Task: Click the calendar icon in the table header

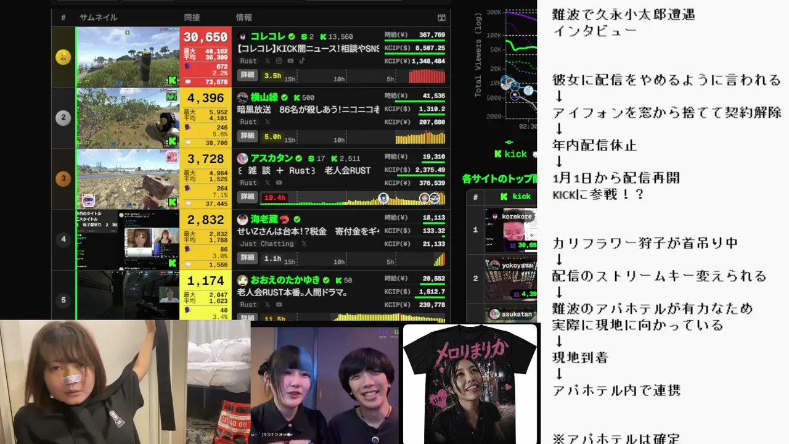Action: [x=441, y=18]
